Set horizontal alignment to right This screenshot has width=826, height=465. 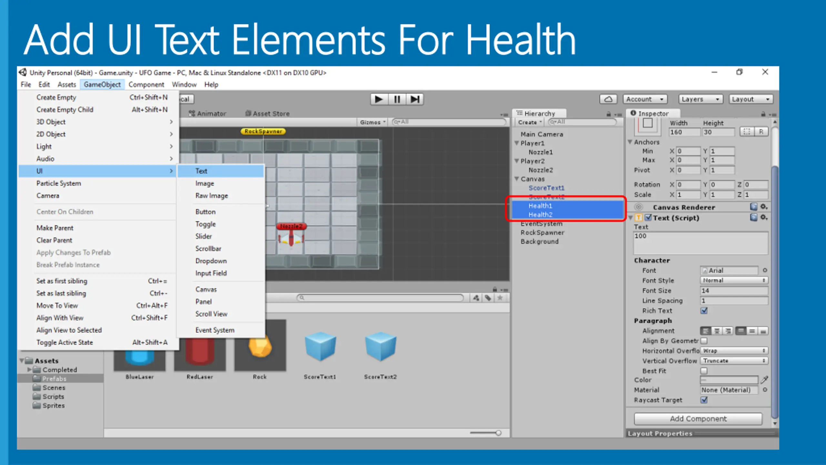pos(728,331)
